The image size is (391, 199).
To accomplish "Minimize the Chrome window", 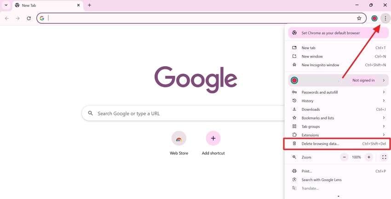I will click(x=357, y=5).
